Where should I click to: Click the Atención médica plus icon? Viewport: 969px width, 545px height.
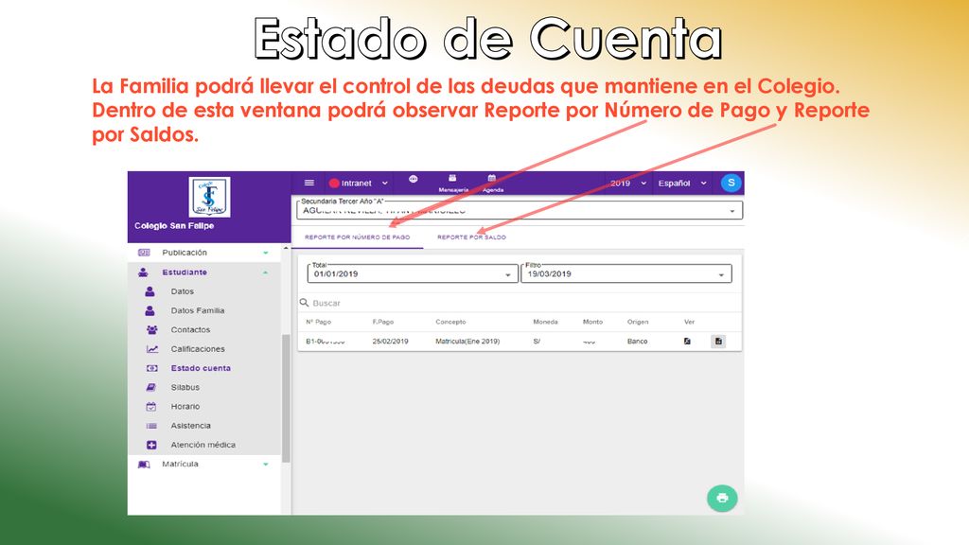pyautogui.click(x=151, y=445)
